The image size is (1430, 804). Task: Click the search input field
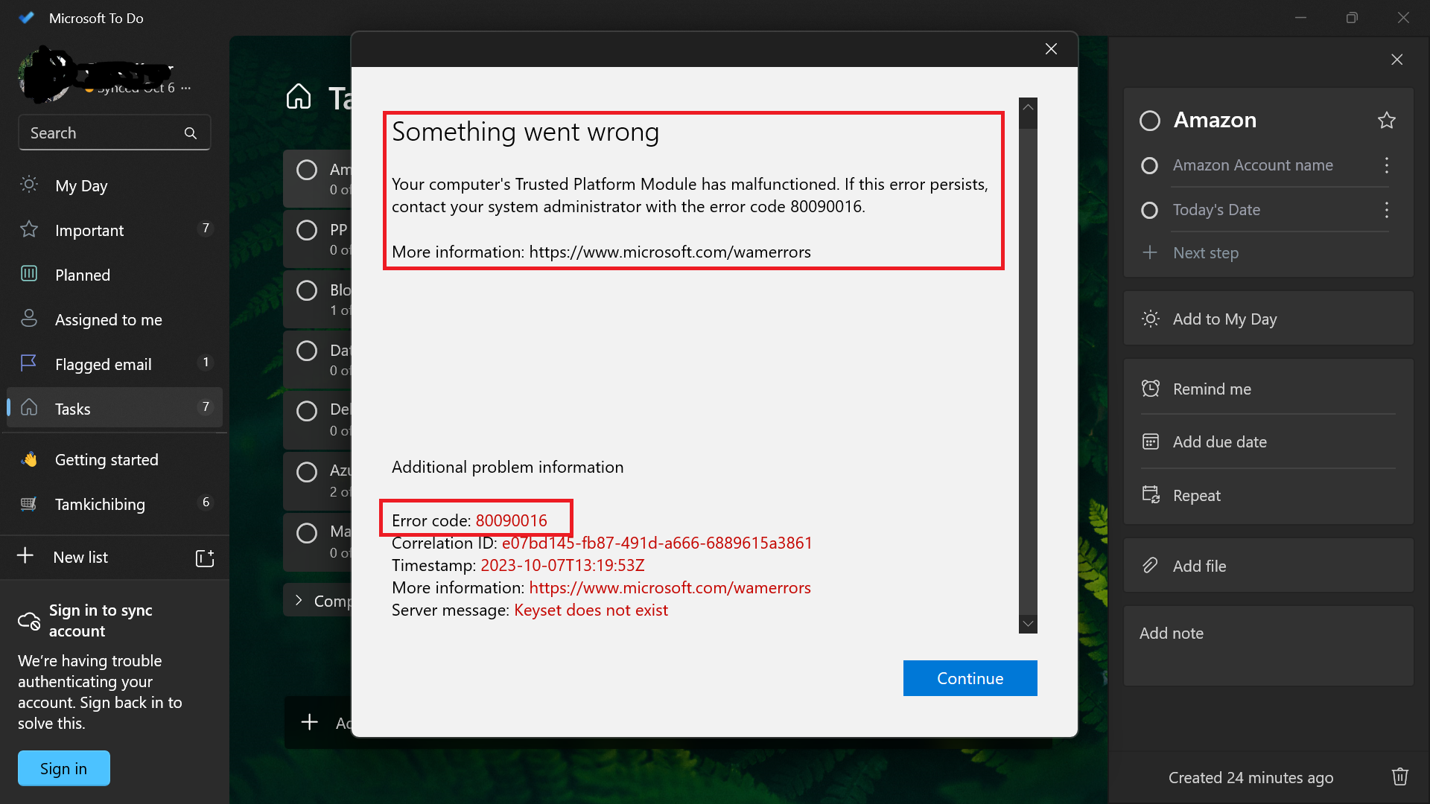[111, 133]
